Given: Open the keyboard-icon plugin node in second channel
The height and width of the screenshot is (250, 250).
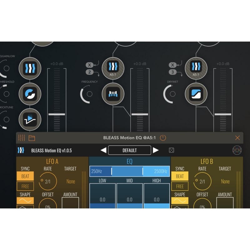Looking at the screenshot, I should [113, 94].
